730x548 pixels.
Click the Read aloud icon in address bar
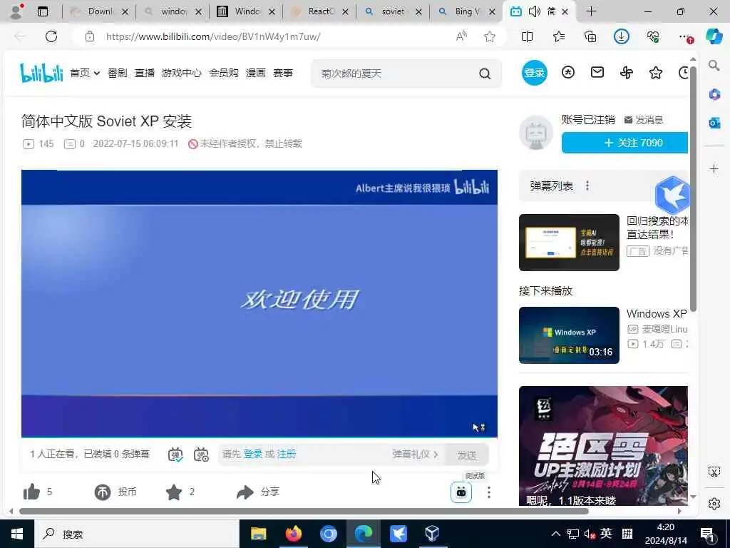click(461, 36)
